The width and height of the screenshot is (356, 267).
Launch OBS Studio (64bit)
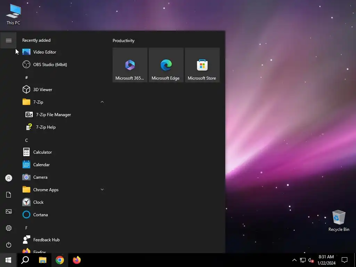pyautogui.click(x=64, y=64)
